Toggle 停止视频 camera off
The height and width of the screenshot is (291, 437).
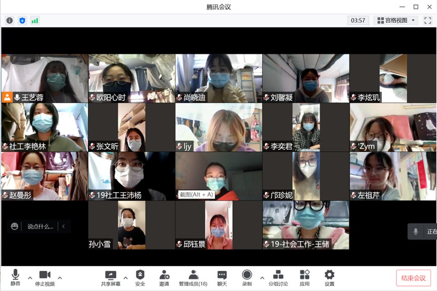click(45, 277)
